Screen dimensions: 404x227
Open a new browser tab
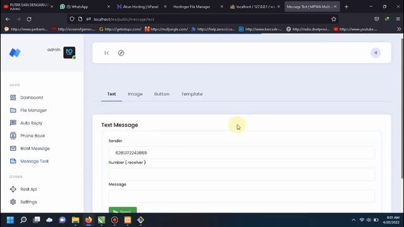point(347,7)
